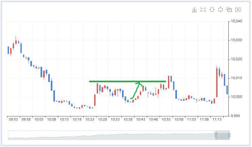Click the 09:53 time axis label
The image size is (252, 147).
point(13,119)
